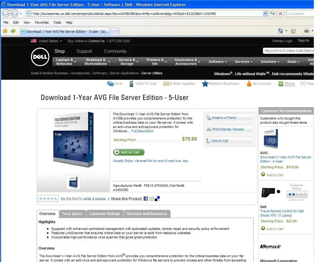Click the Dell logo
This screenshot has height=262, width=329.
pyautogui.click(x=40, y=57)
